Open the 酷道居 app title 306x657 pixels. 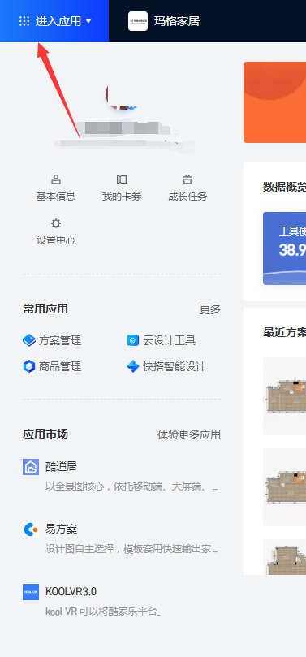(61, 466)
